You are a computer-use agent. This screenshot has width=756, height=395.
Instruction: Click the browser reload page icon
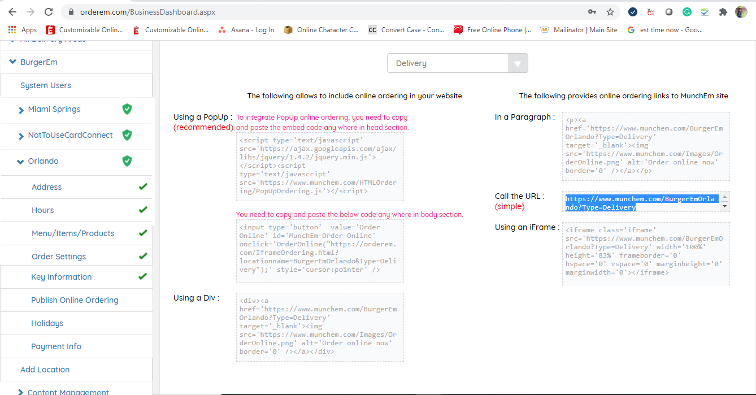(x=49, y=12)
